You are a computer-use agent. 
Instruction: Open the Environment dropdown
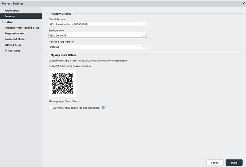pos(97,35)
